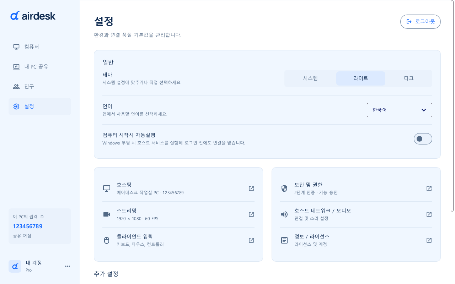Click the airdesk logo in sidebar
The height and width of the screenshot is (284, 455).
point(33,16)
